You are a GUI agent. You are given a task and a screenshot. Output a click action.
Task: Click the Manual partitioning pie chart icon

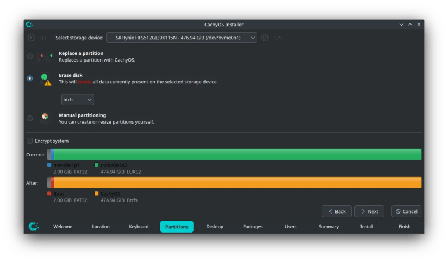45,116
